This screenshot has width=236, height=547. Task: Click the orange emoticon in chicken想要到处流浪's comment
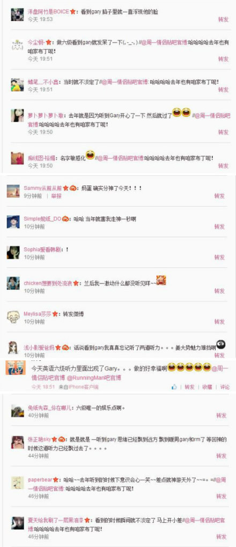(x=160, y=280)
